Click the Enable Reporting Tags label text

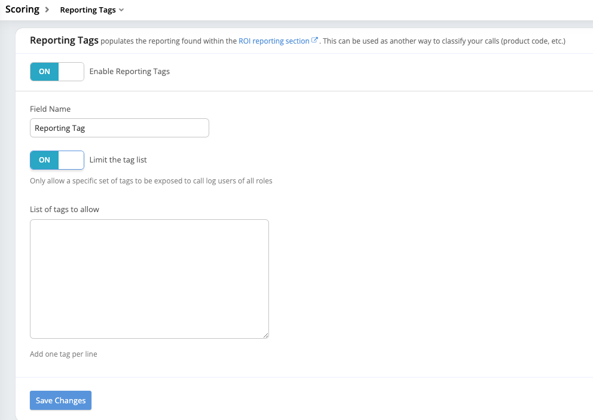point(130,72)
